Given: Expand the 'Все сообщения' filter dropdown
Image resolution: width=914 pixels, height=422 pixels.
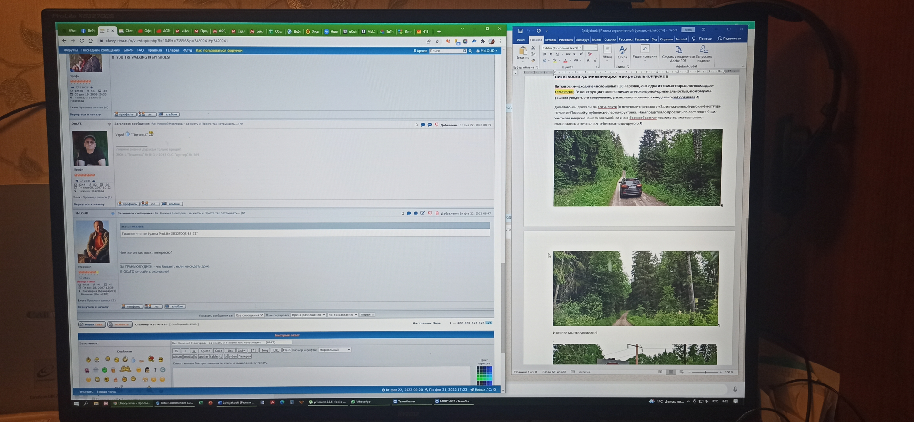Looking at the screenshot, I should (x=249, y=315).
